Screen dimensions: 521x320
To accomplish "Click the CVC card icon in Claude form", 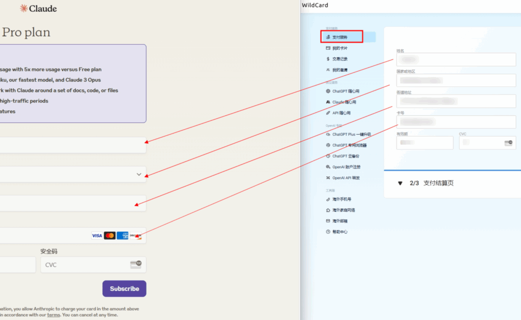I will 136,264.
